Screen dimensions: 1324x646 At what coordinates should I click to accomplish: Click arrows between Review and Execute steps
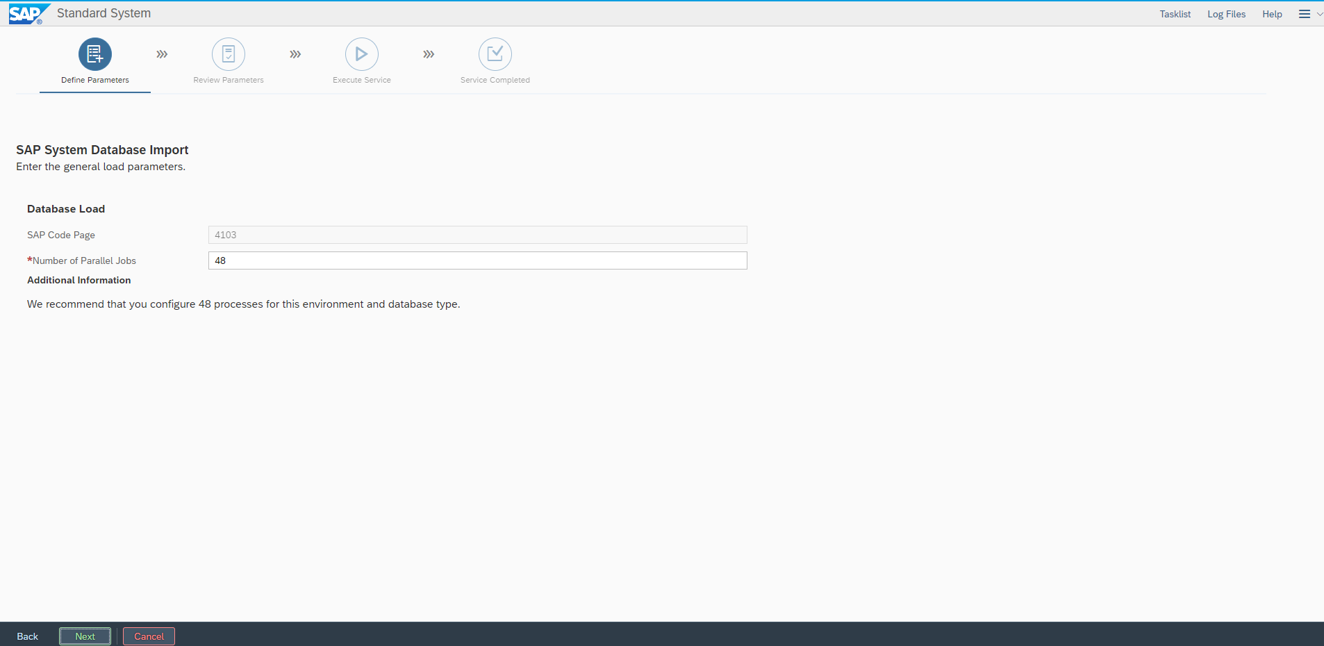tap(295, 54)
